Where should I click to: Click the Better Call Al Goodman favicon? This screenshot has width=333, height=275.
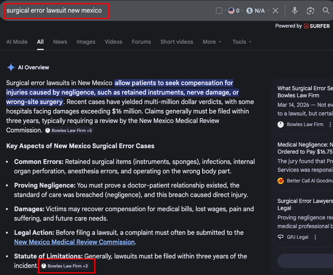pos(281,180)
